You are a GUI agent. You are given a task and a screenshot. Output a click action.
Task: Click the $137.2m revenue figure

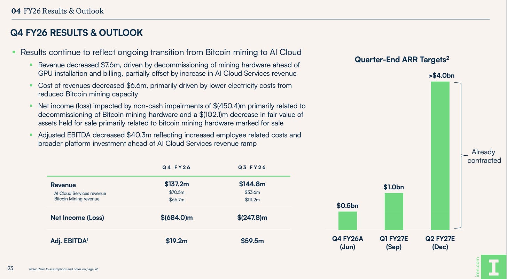point(177,184)
